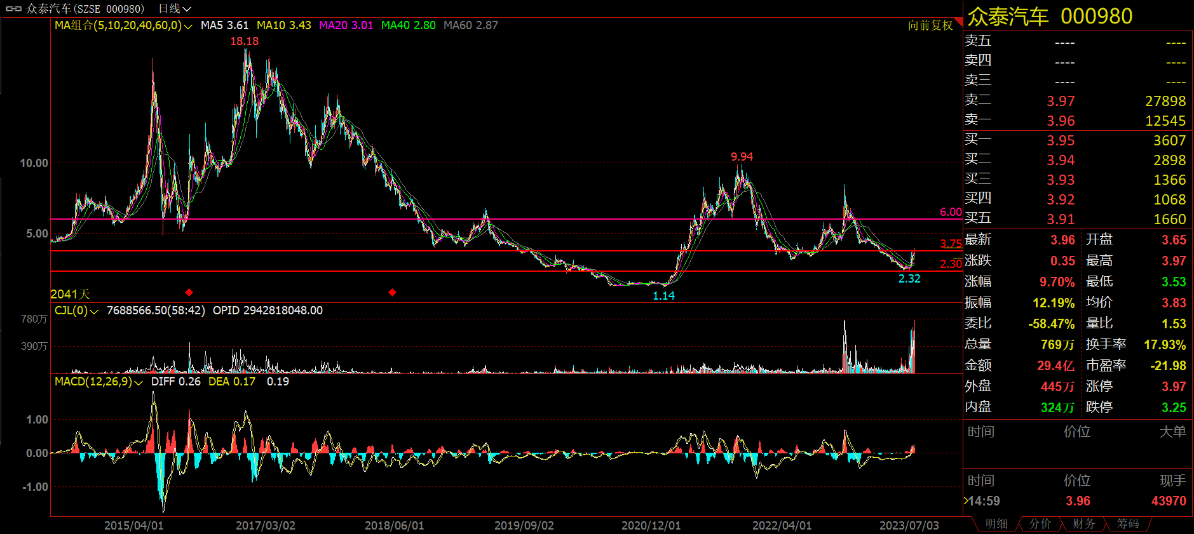1194x534 pixels.
Task: Click the 跌停 price 3.25
Action: coord(1174,408)
